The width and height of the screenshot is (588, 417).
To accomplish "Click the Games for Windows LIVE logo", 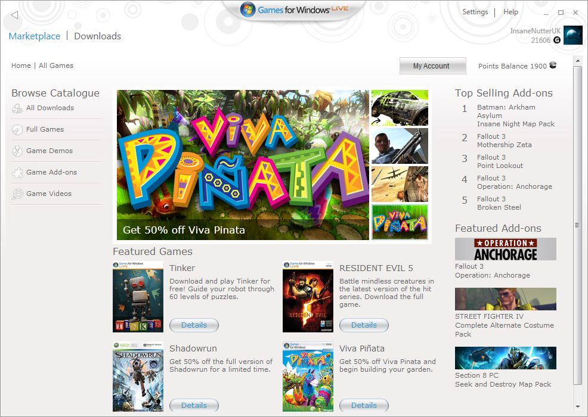I will pyautogui.click(x=295, y=10).
